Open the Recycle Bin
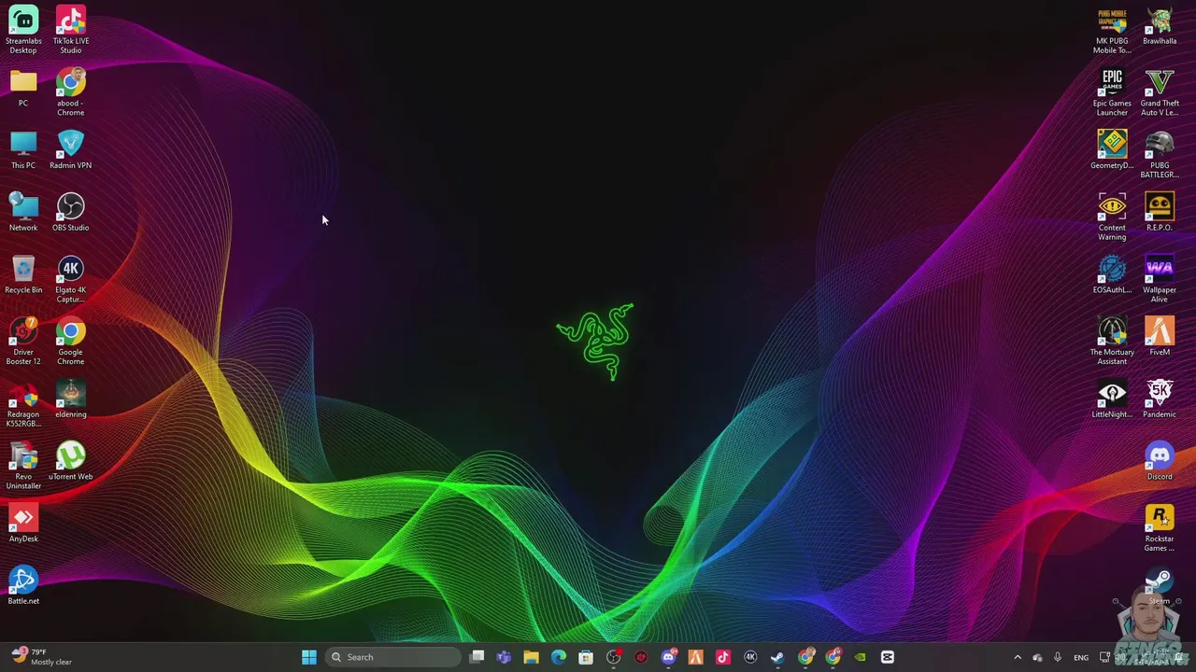This screenshot has height=672, width=1196. (x=23, y=275)
